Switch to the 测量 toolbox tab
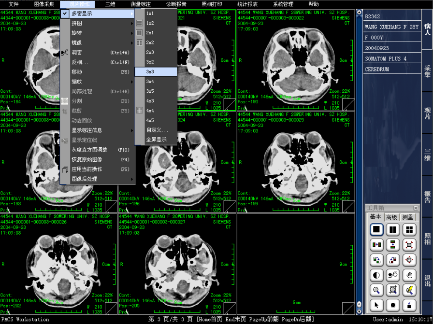The width and height of the screenshot is (433, 324). pyautogui.click(x=407, y=217)
